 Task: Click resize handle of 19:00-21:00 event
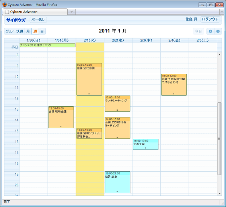pyautogui.click(x=117, y=192)
